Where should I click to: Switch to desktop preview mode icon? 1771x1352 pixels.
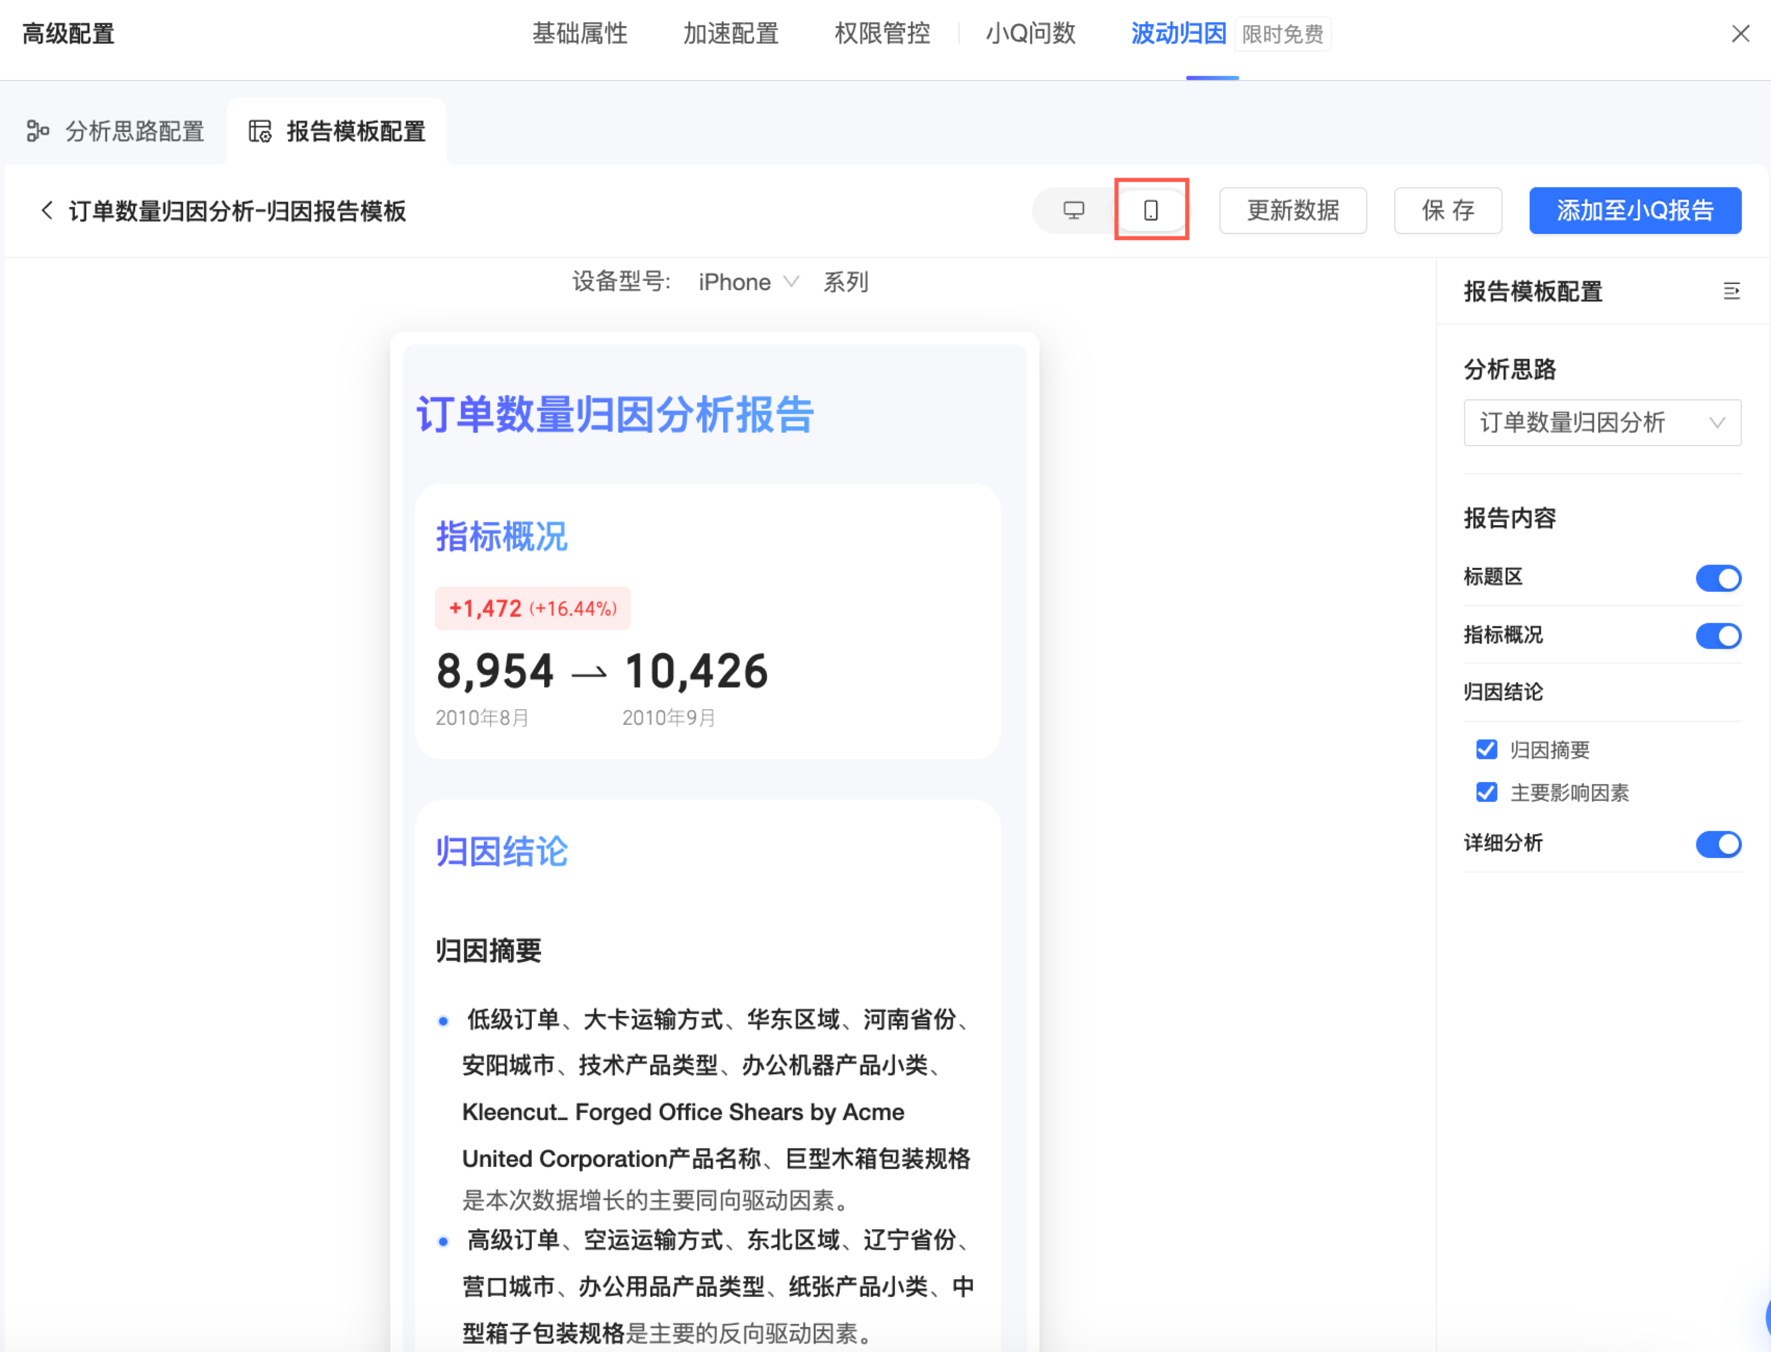1073,210
